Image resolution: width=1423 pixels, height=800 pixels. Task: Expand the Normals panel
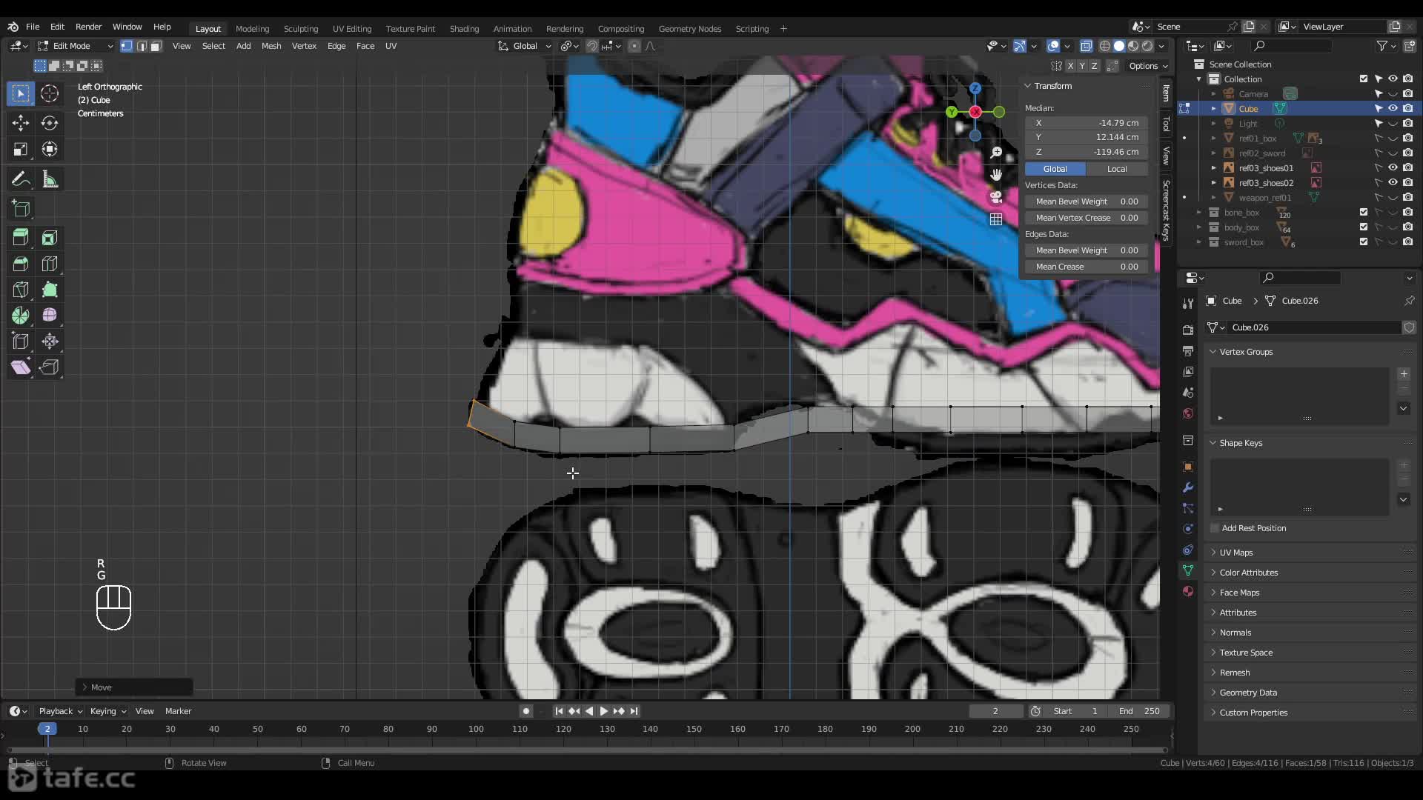pyautogui.click(x=1235, y=633)
